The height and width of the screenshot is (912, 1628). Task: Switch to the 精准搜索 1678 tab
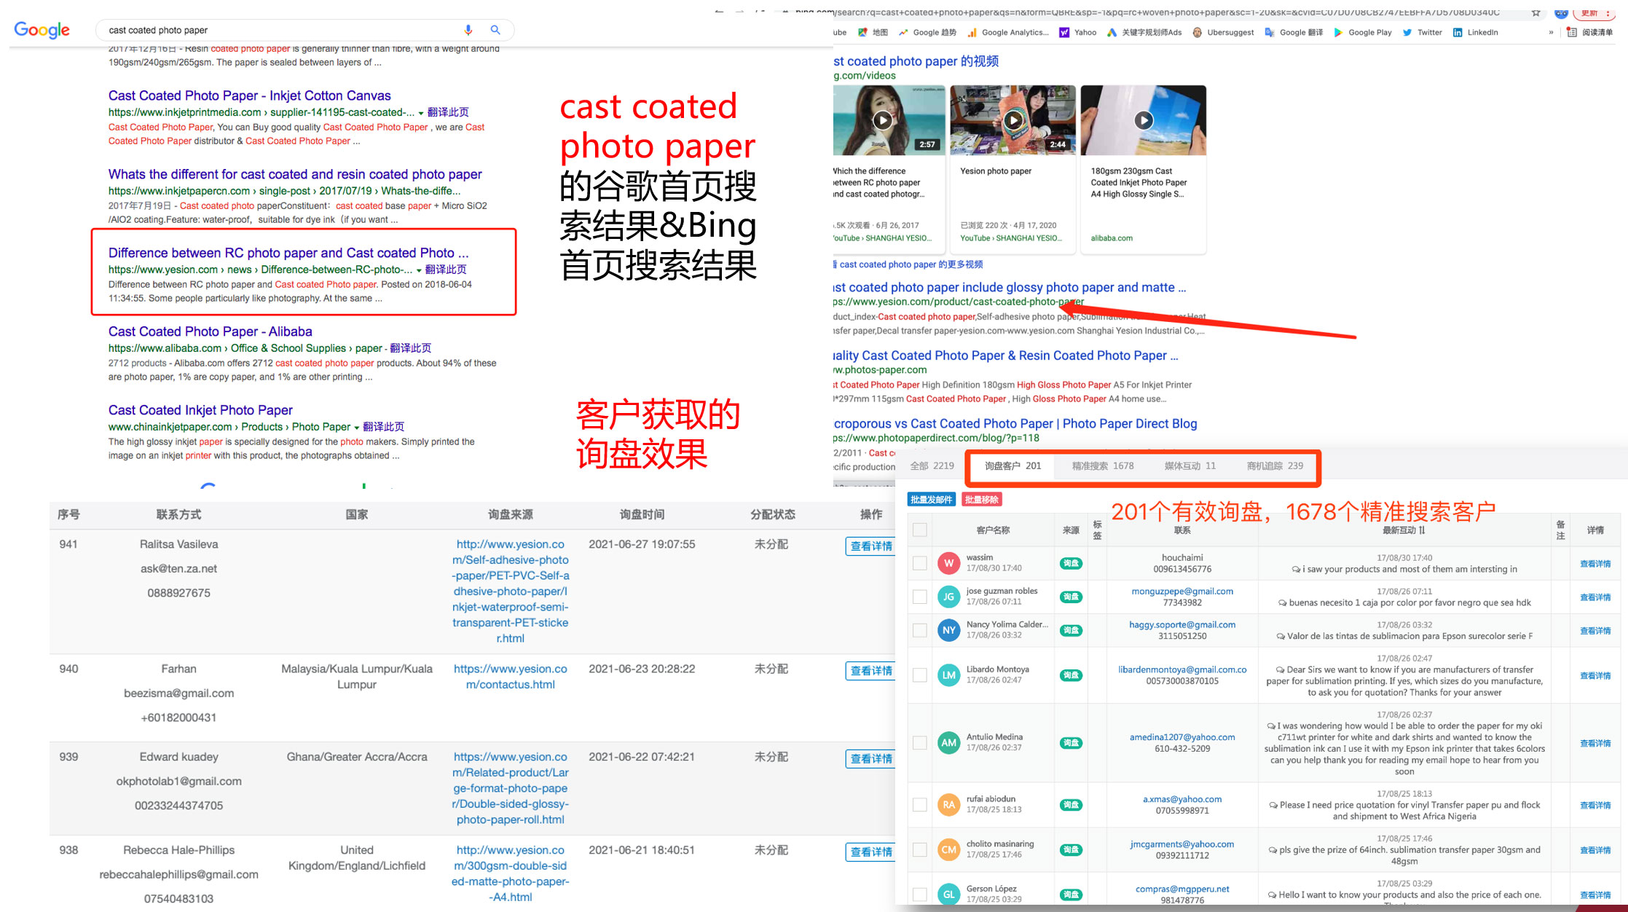click(1102, 465)
